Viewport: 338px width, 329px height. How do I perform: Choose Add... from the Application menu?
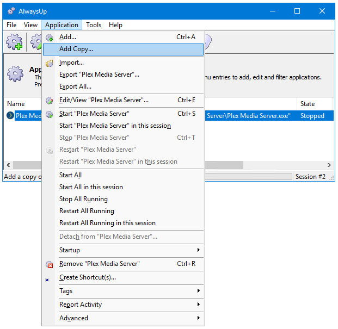coord(124,37)
